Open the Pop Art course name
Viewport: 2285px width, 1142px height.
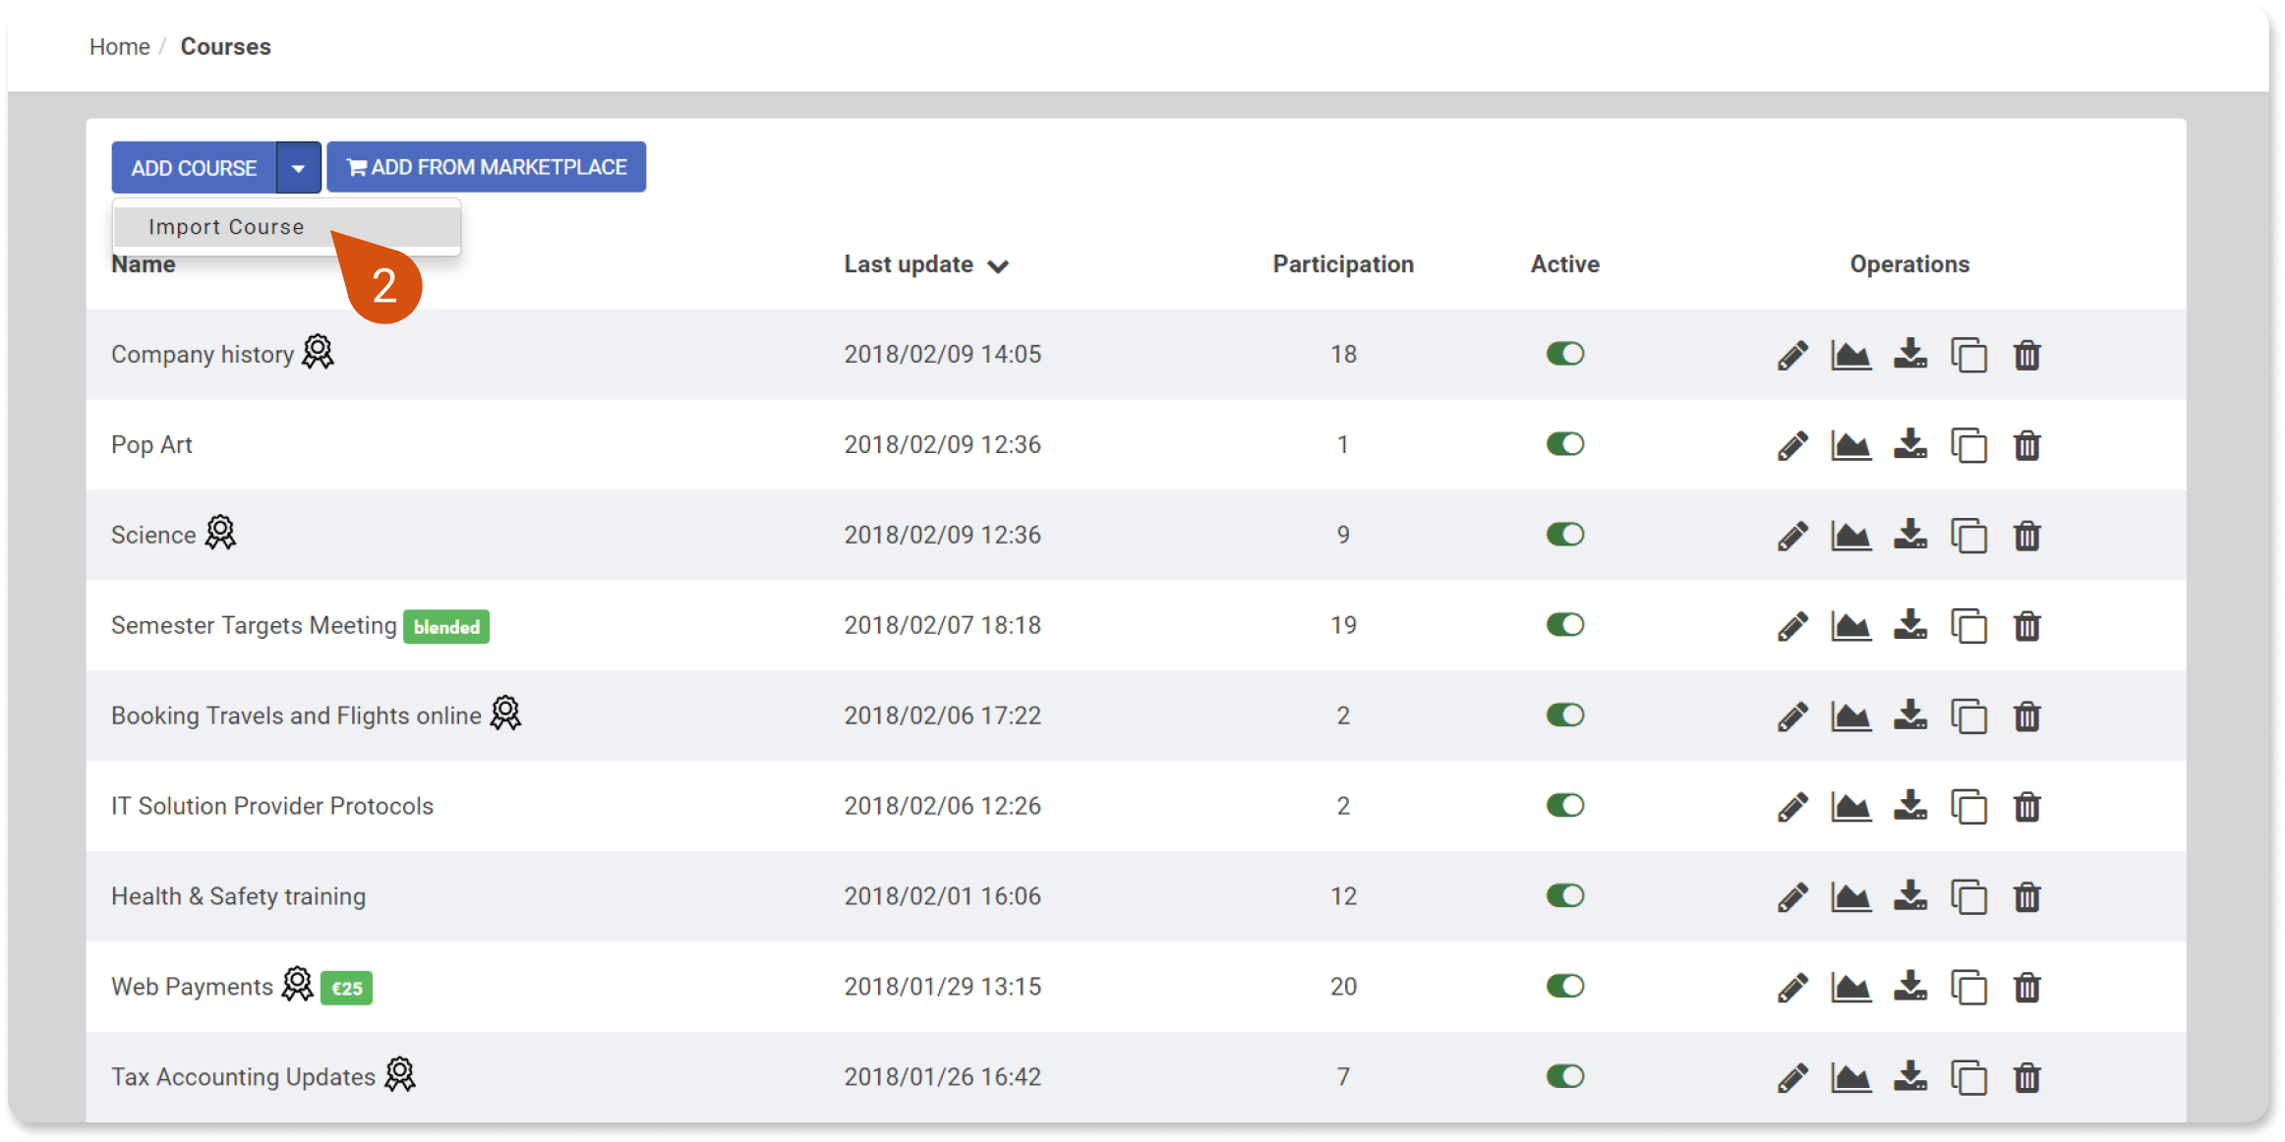click(151, 445)
